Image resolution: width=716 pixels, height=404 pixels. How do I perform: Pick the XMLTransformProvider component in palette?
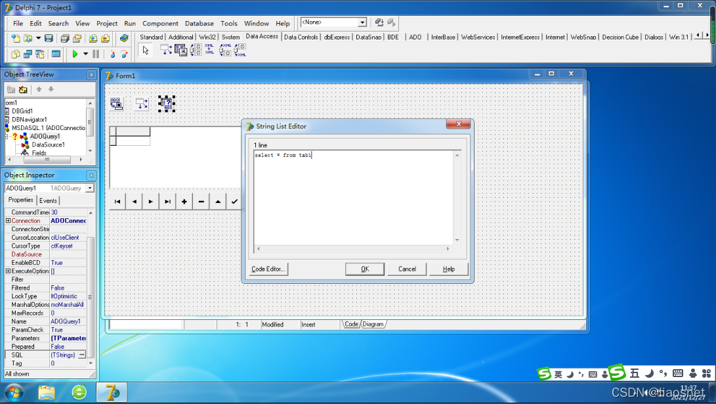click(x=225, y=50)
